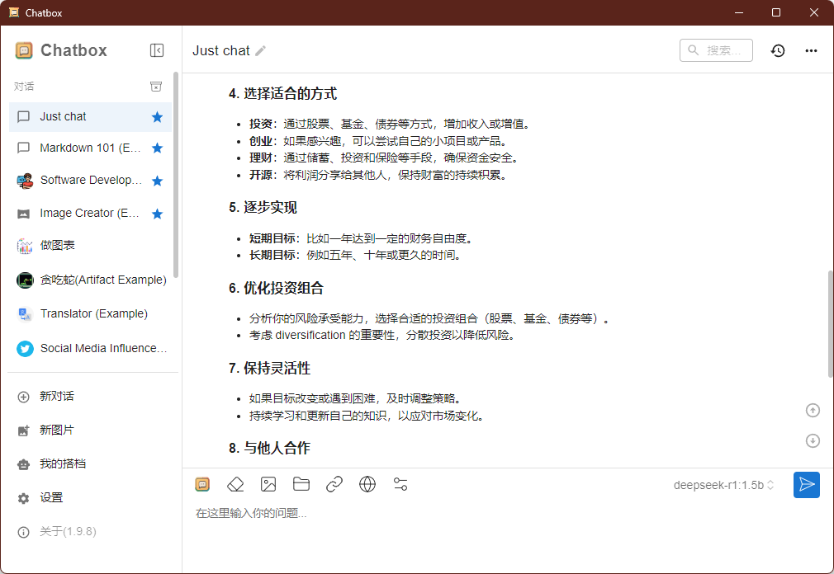Viewport: 834px width, 574px height.
Task: Attach a file via the folder icon
Action: click(301, 484)
